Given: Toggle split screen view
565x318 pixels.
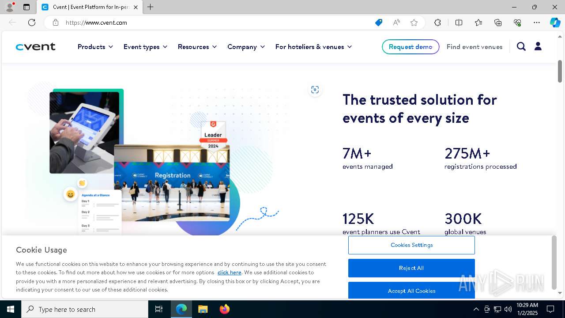Looking at the screenshot, I should coord(459,23).
